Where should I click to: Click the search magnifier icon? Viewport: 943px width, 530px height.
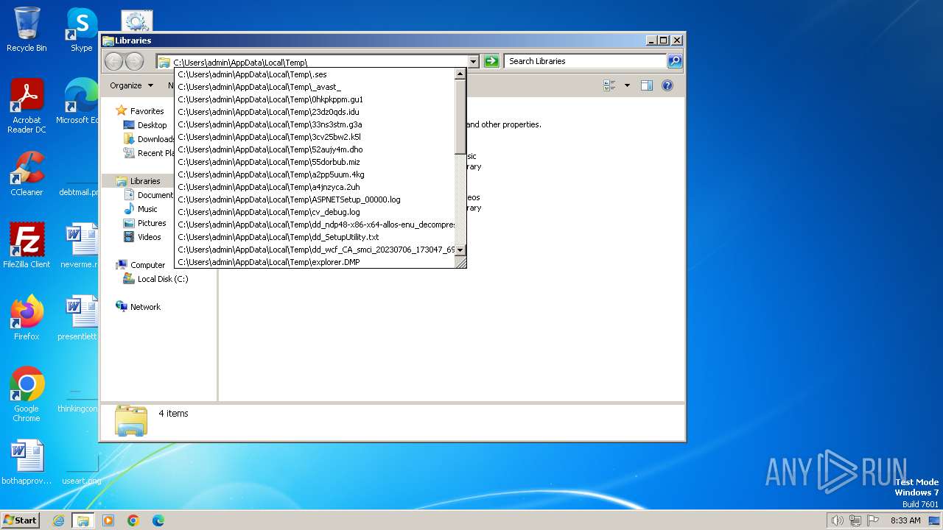[674, 61]
